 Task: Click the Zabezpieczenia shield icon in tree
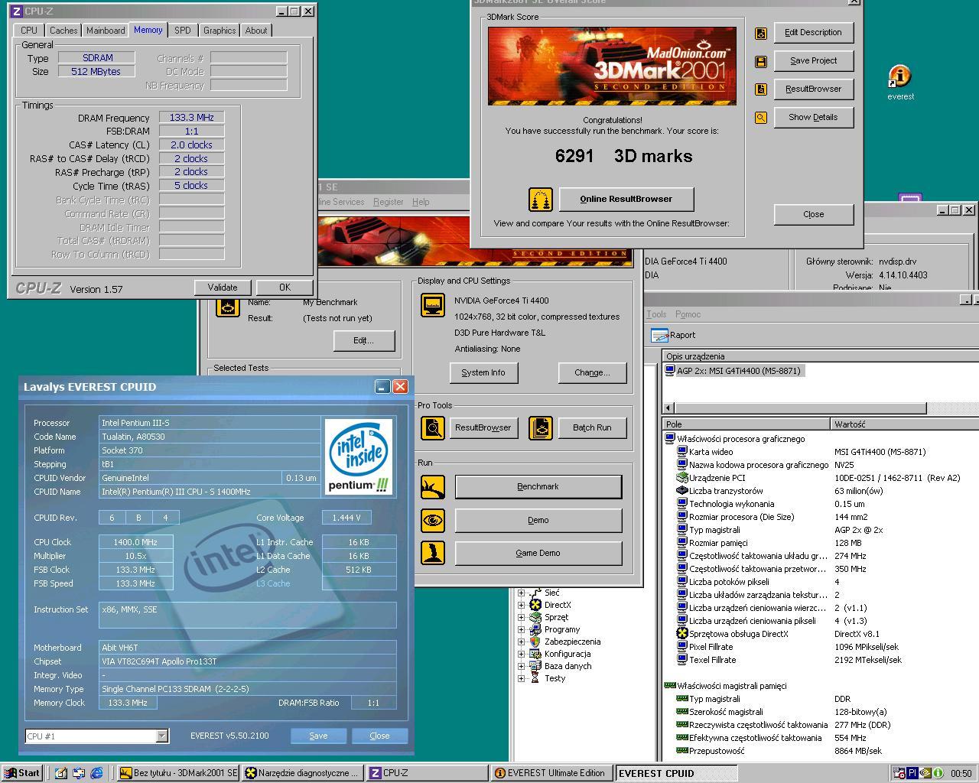tap(535, 642)
